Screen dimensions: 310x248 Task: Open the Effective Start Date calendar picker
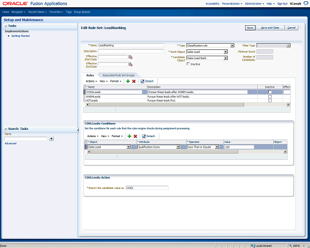(130, 57)
